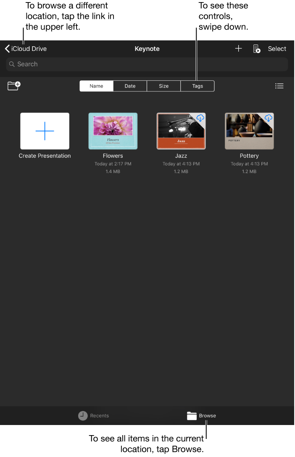Create a new folder with folder-plus icon
This screenshot has height=457, width=295.
(x=14, y=86)
